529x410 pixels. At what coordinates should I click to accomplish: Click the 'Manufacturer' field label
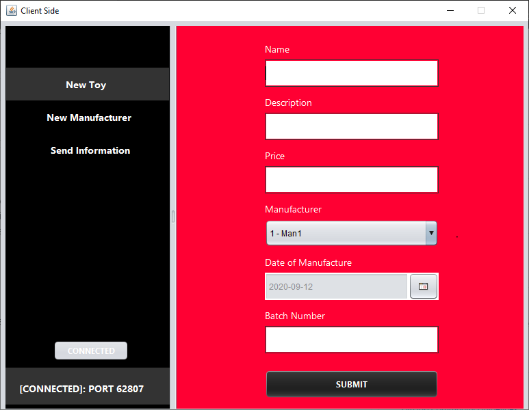pos(293,209)
